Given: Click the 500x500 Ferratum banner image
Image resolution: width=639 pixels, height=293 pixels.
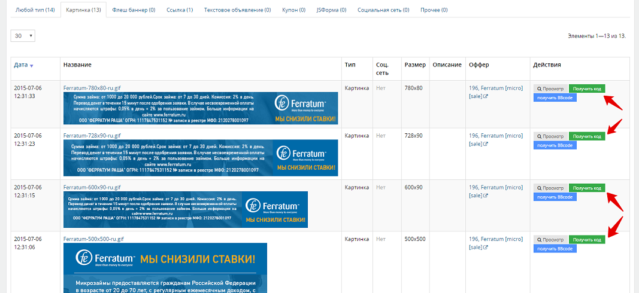Looking at the screenshot, I should [165, 268].
